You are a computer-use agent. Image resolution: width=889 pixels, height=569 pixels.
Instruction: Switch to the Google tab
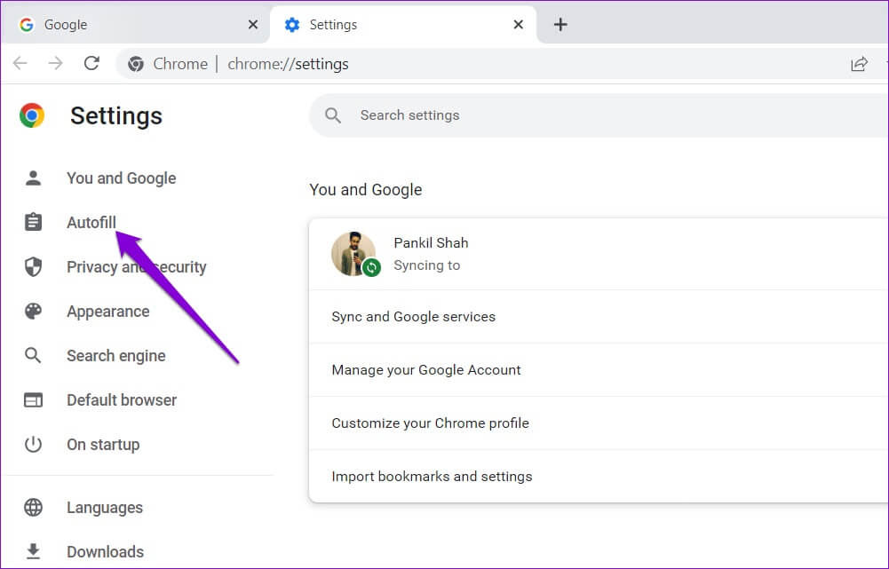(x=135, y=25)
